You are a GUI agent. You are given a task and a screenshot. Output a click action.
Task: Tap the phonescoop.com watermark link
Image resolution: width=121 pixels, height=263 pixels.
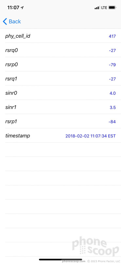pyautogui.click(x=74, y=261)
